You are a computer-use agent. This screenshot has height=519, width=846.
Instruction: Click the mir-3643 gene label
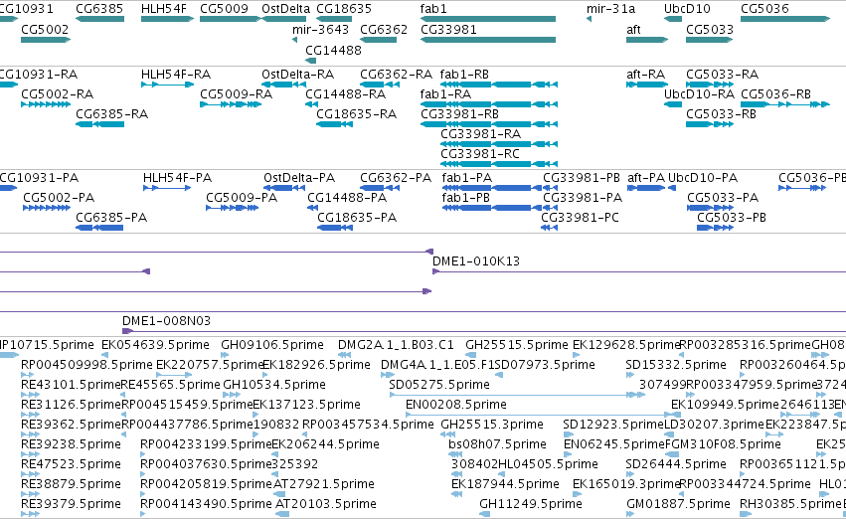pyautogui.click(x=320, y=29)
